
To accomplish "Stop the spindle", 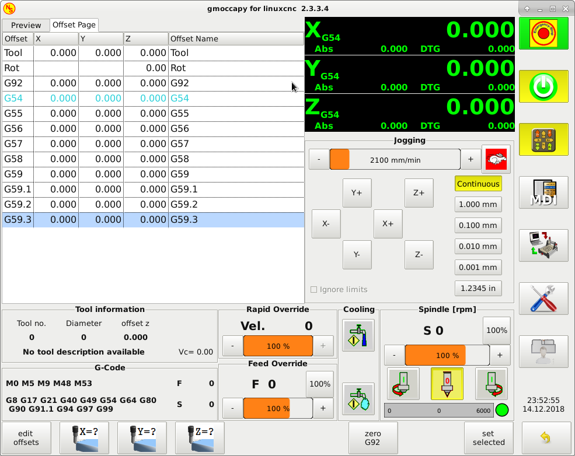I will [x=447, y=384].
